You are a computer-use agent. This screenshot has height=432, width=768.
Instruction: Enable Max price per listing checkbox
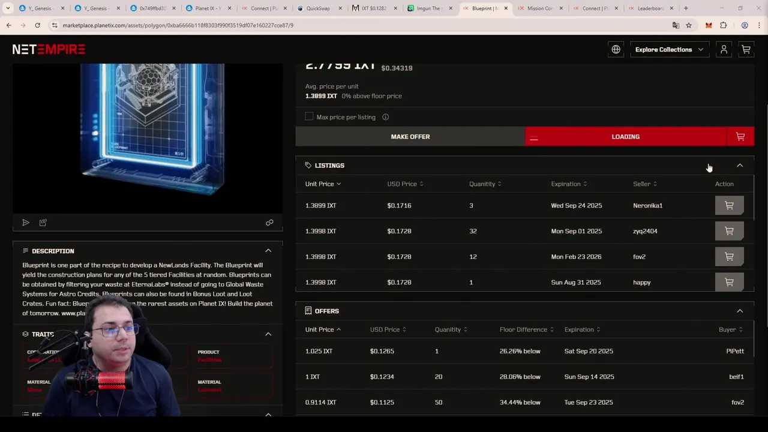click(x=309, y=116)
